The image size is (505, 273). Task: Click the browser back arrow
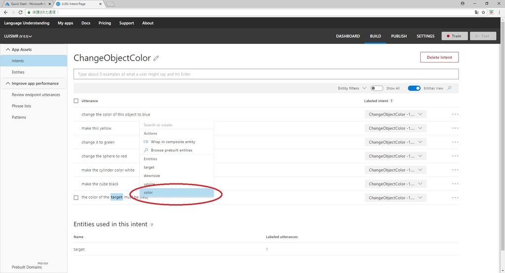tap(5, 12)
